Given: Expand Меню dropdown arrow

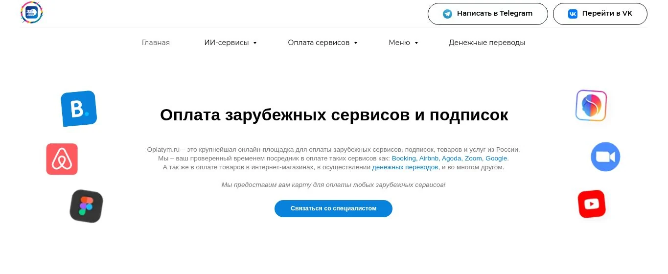Looking at the screenshot, I should pos(416,43).
